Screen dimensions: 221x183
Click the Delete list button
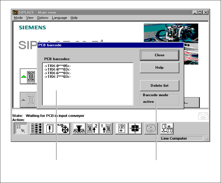click(x=160, y=86)
